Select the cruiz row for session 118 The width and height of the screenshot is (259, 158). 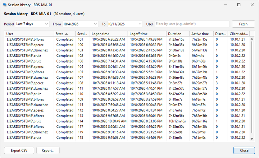pyautogui.click(x=127, y=138)
